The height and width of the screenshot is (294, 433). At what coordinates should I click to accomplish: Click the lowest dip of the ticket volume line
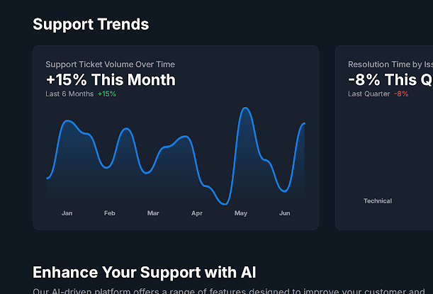pos(225,204)
